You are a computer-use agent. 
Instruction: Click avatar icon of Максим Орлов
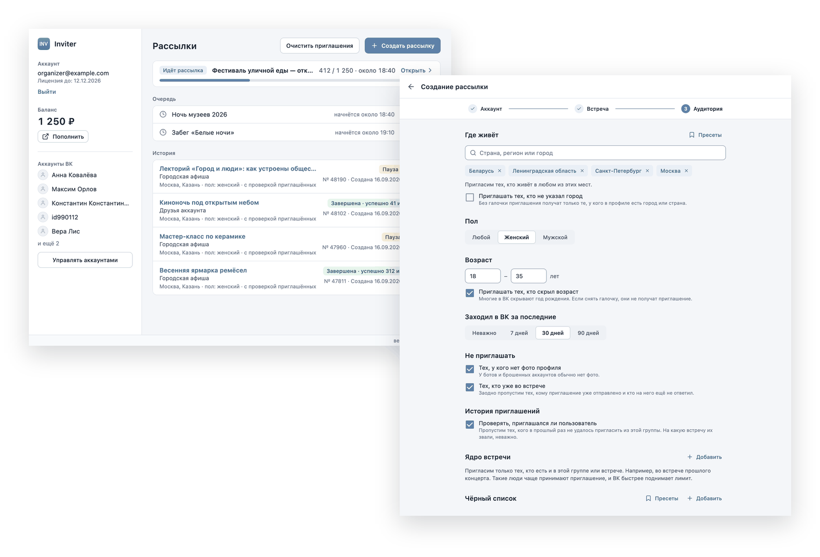tap(43, 189)
